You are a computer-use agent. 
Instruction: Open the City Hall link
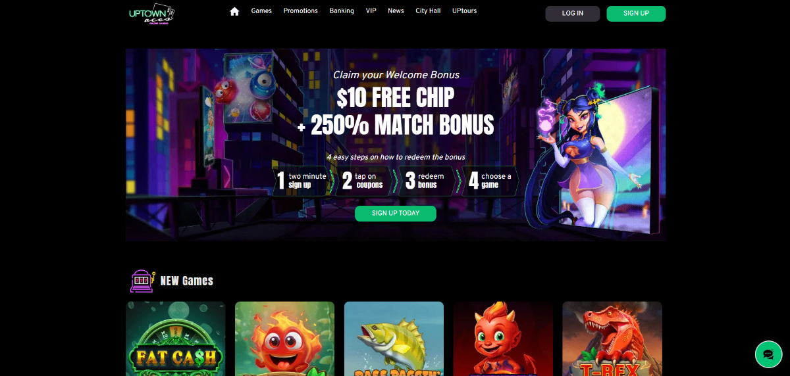428,11
